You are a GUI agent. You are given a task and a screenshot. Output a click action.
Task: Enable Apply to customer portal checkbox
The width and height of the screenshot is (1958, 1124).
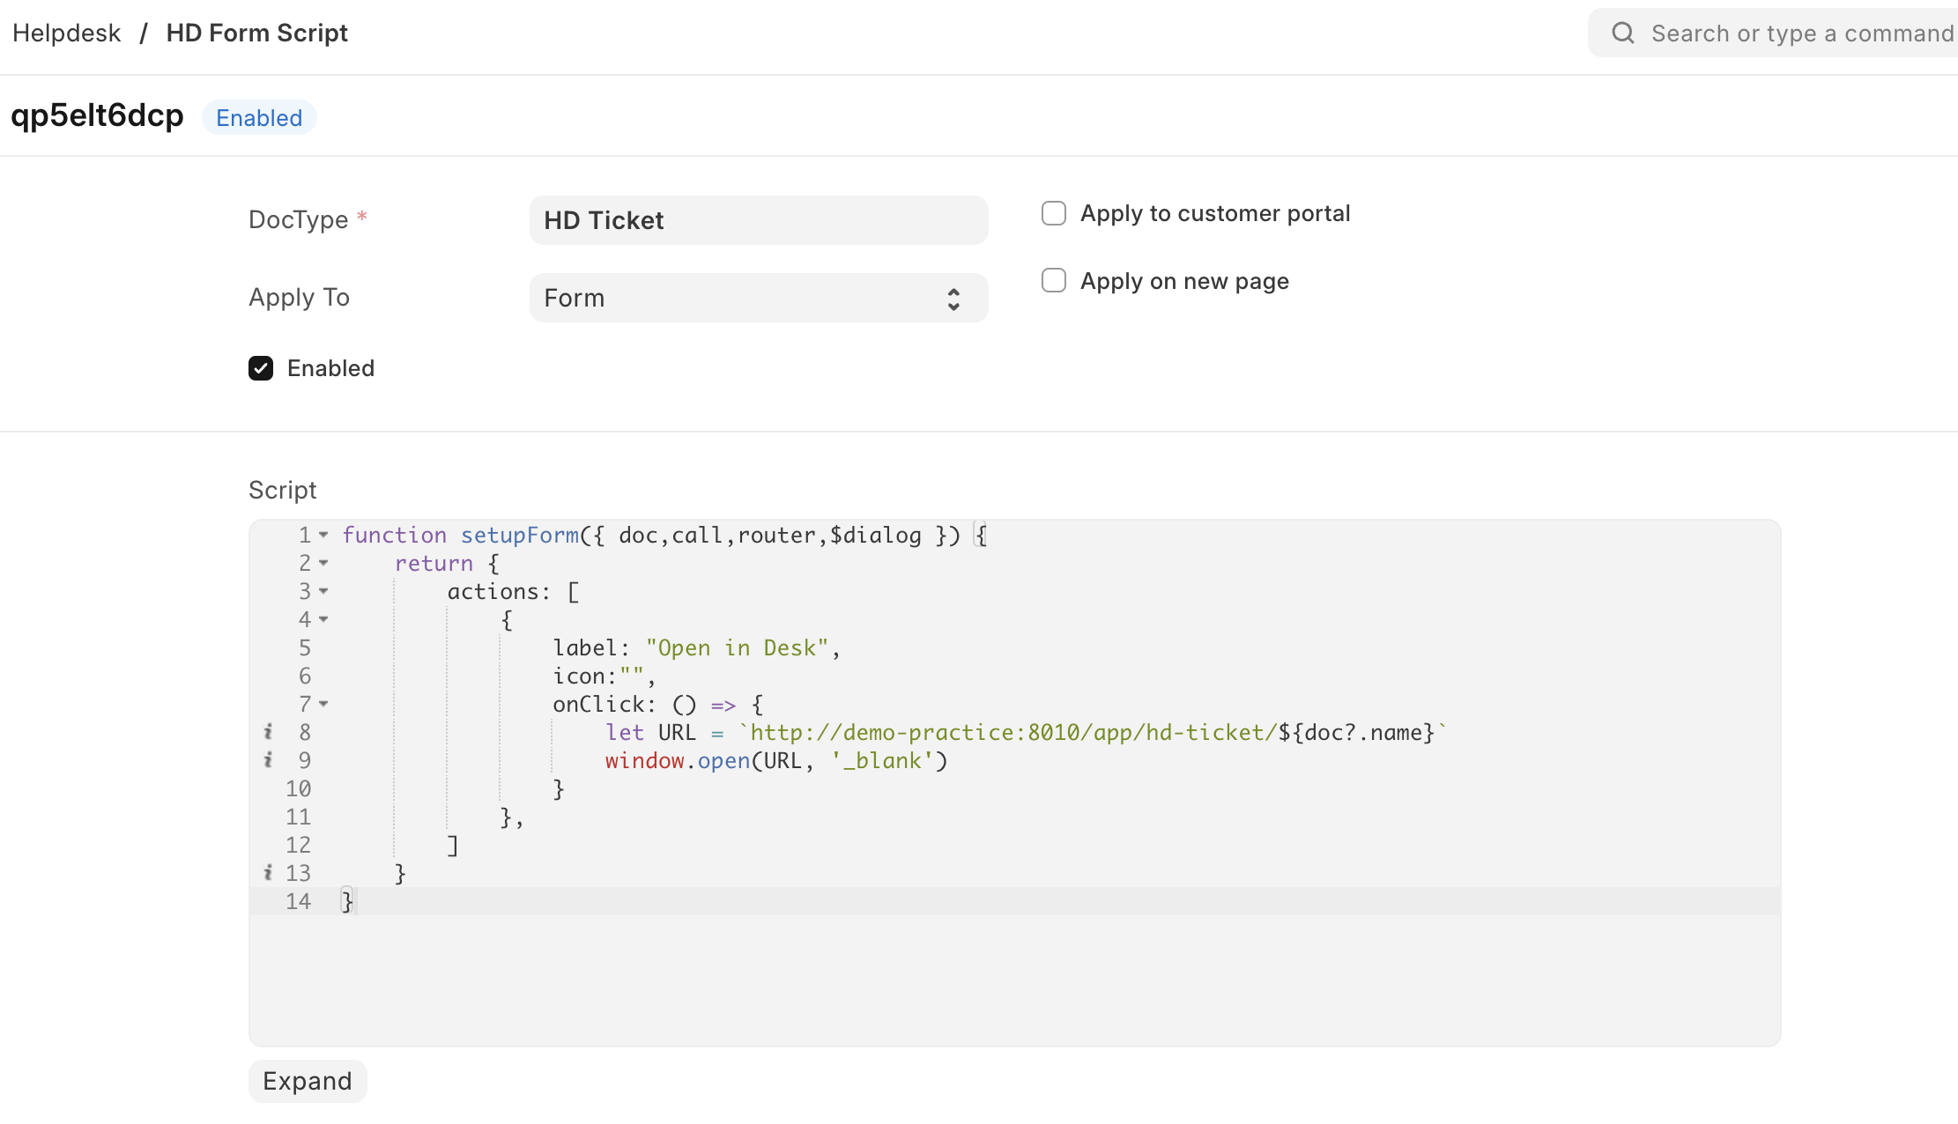click(1054, 213)
